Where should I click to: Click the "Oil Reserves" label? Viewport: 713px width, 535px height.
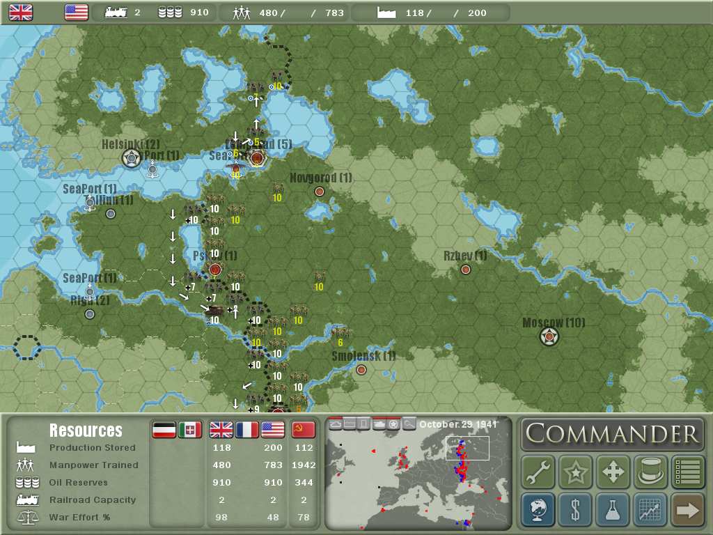[x=78, y=482]
